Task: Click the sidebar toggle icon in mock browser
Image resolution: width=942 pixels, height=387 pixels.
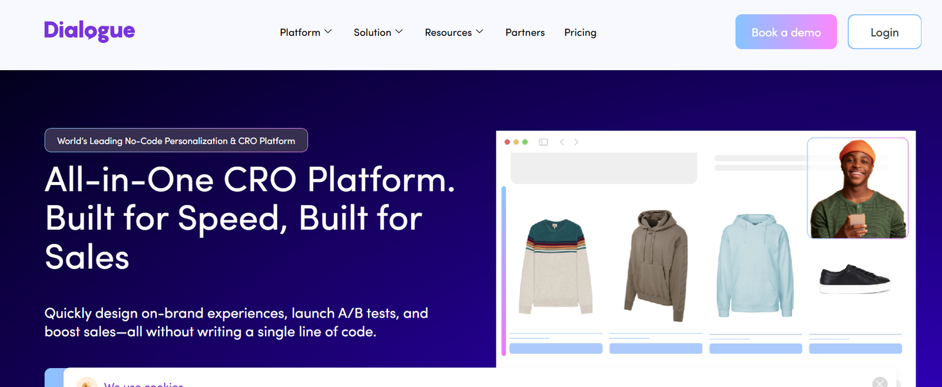Action: (543, 142)
